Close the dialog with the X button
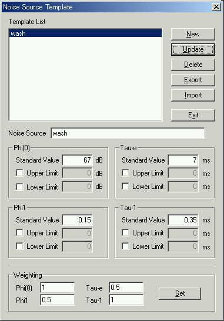The image size is (224, 321). coord(216,7)
